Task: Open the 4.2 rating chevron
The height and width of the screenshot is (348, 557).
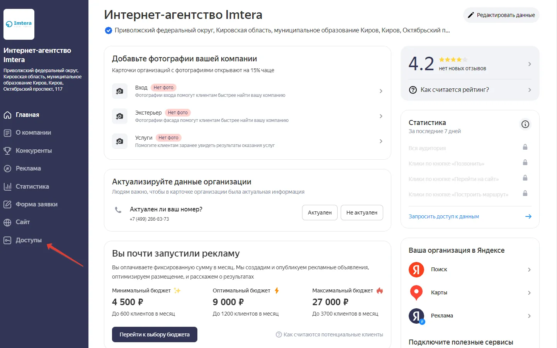Action: pyautogui.click(x=530, y=64)
